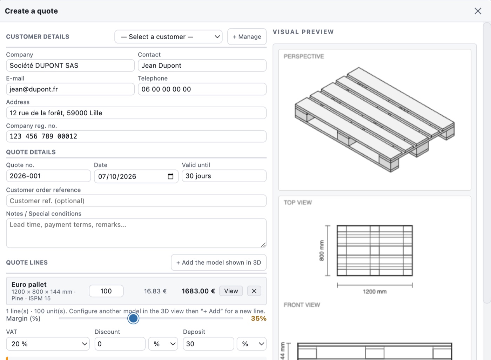This screenshot has width=491, height=360.
Task: Click the Discount value field
Action: coord(120,344)
